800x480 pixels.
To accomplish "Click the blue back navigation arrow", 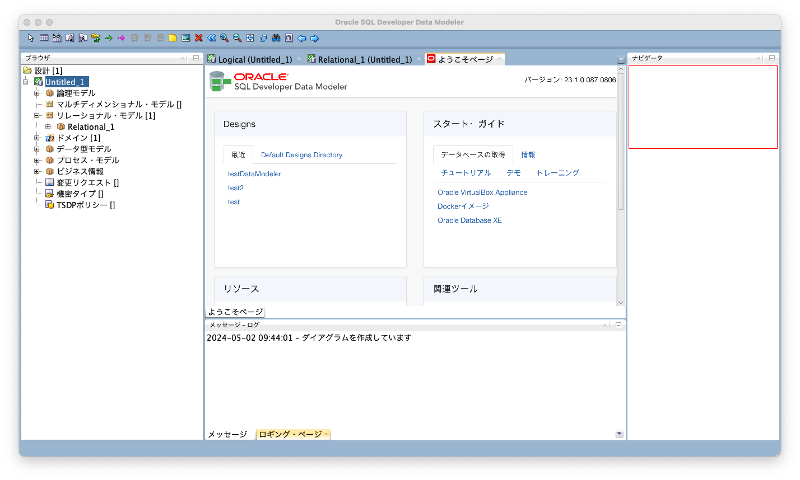I will coord(302,37).
